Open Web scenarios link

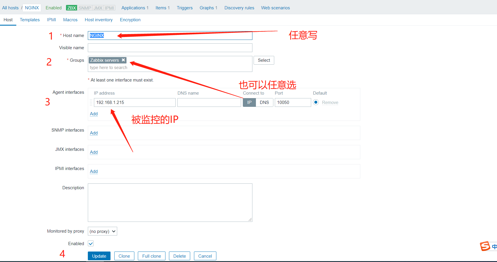point(275,8)
